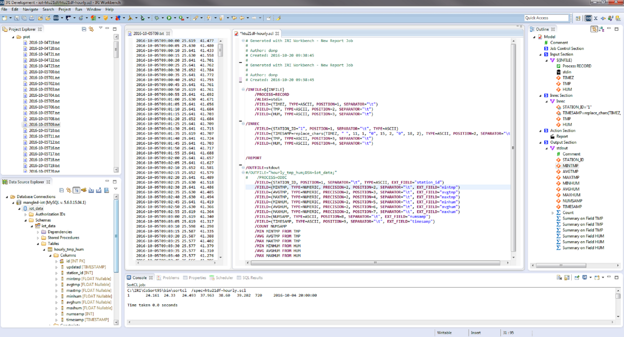Click the IRI toolbar button

[x=56, y=18]
